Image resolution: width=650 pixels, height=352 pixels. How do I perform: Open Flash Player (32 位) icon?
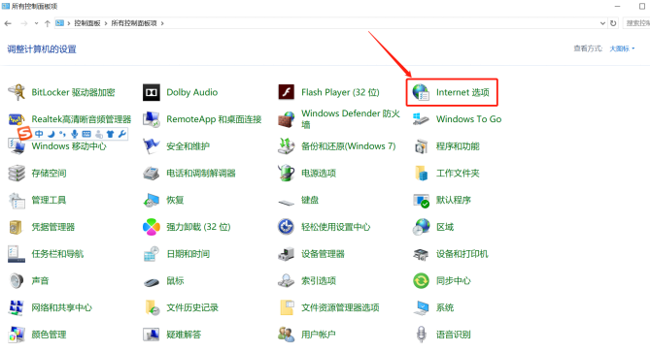tap(286, 92)
